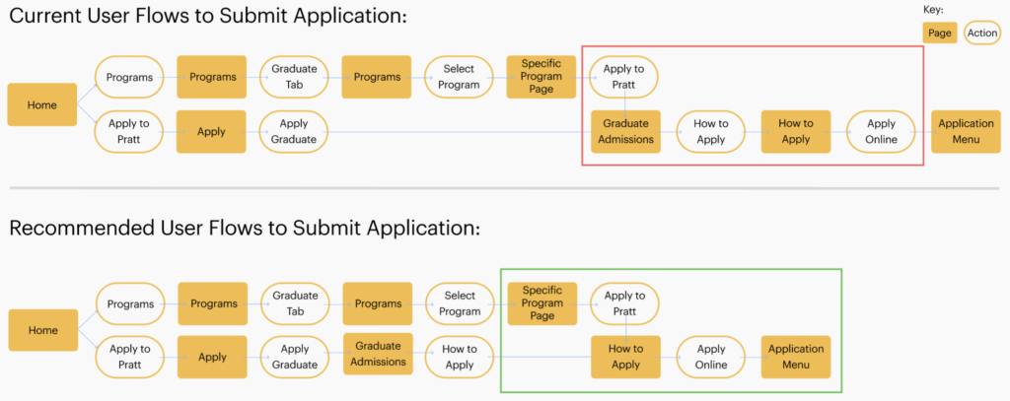Image resolution: width=1010 pixels, height=401 pixels.
Task: Recommended flow: Apply to Pratt action inside green box
Action: (624, 303)
